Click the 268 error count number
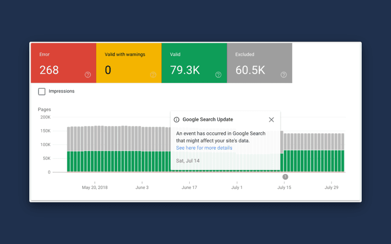The width and height of the screenshot is (391, 244). (49, 70)
